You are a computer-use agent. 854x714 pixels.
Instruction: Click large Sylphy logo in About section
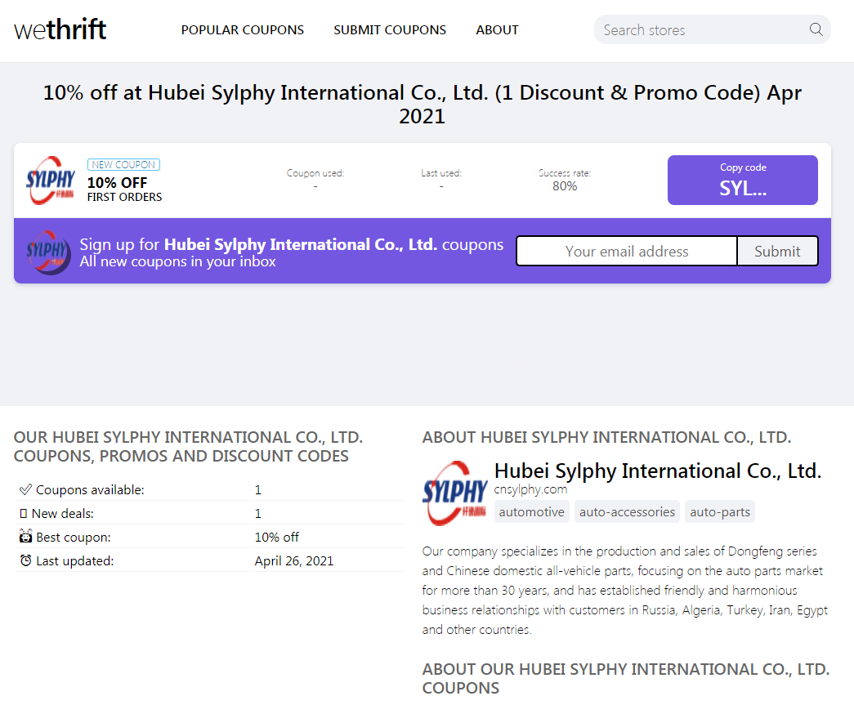click(x=454, y=493)
